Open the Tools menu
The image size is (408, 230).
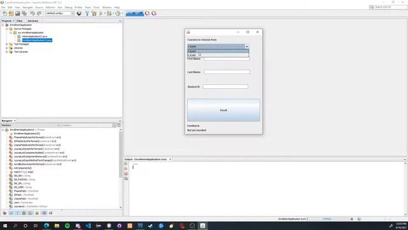pos(96,7)
